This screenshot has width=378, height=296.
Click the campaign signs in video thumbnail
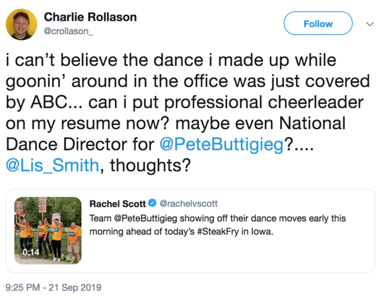pos(43,205)
